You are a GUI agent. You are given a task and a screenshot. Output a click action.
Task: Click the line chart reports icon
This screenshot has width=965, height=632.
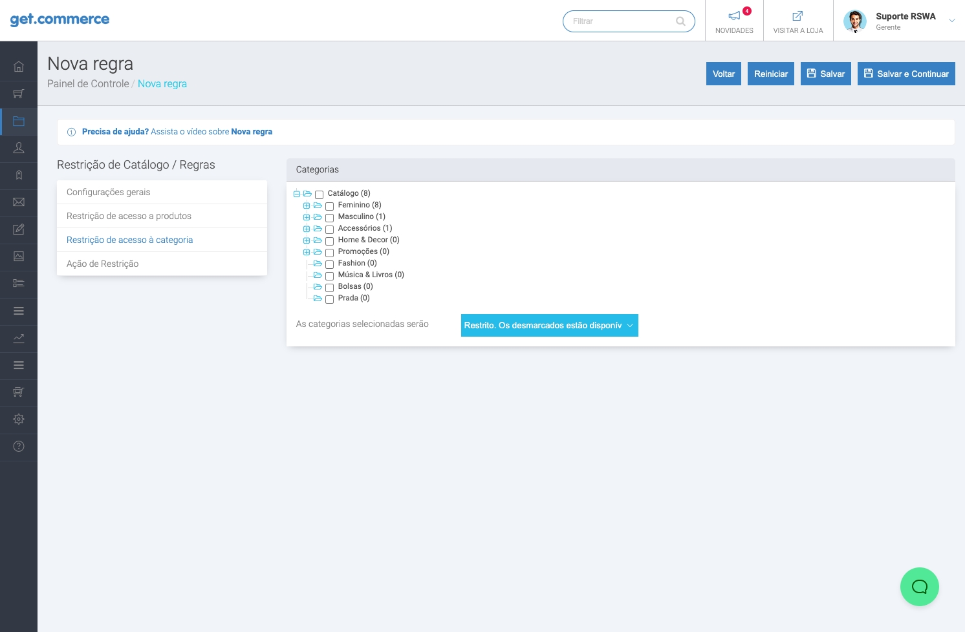(19, 338)
